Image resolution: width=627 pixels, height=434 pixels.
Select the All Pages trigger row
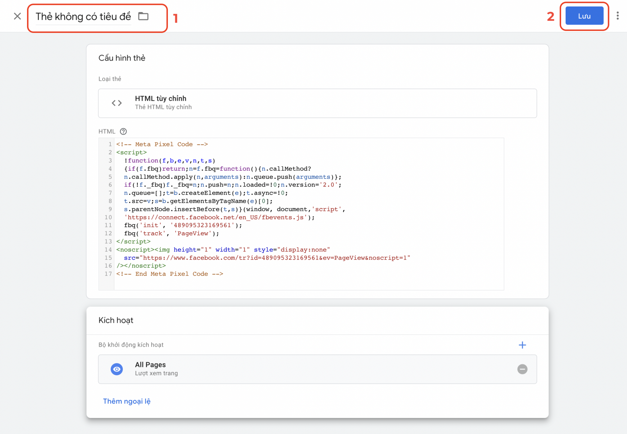(317, 369)
